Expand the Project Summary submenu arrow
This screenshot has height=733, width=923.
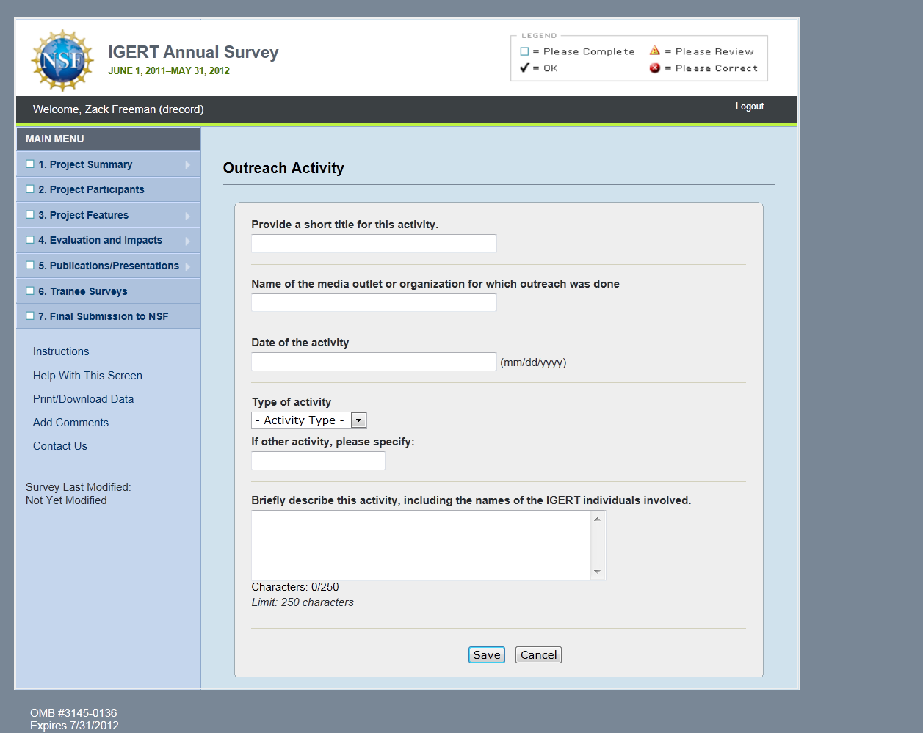tap(188, 165)
